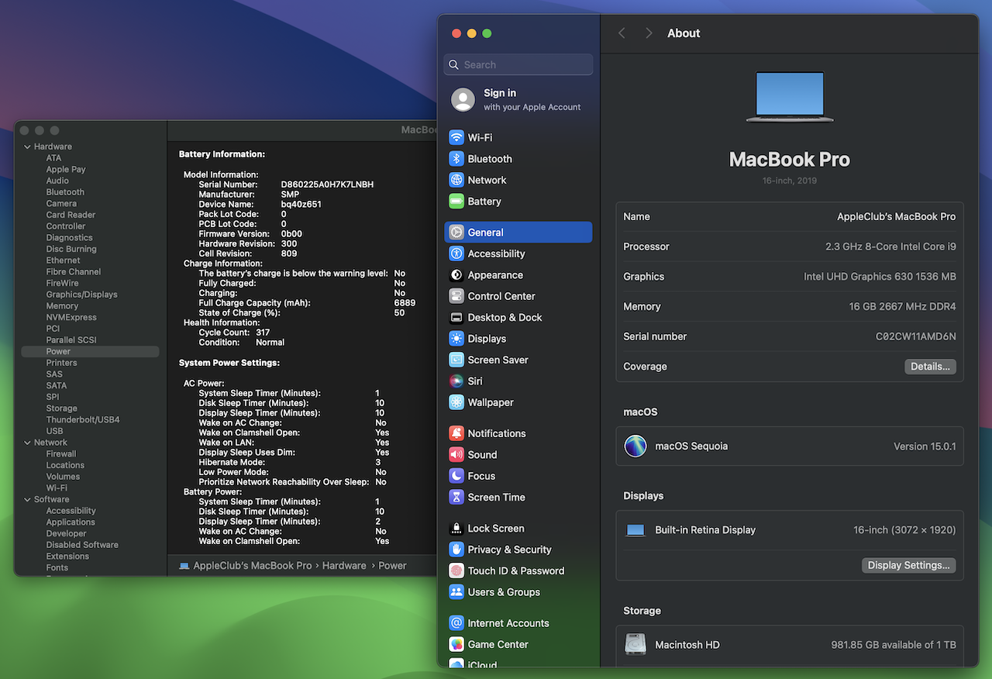Click the serial number C02CW11AMD6N
Viewport: 992px width, 679px height.
point(915,336)
